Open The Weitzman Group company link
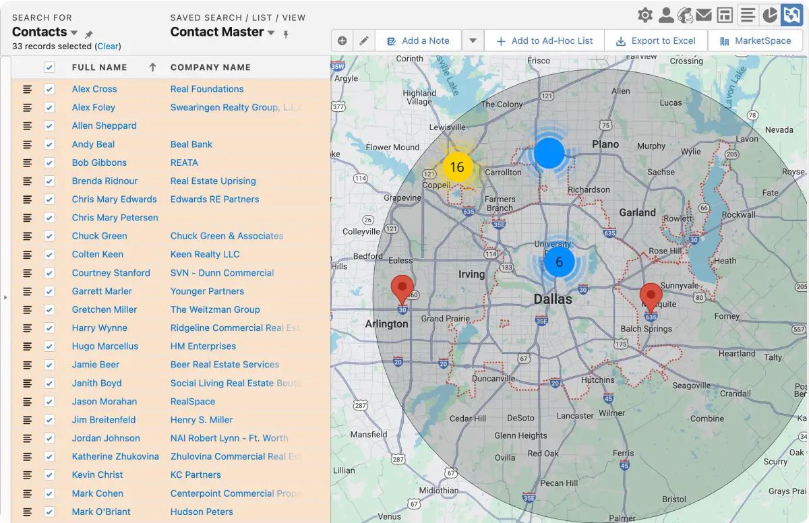Screen dimensions: 809x523 click(215, 309)
